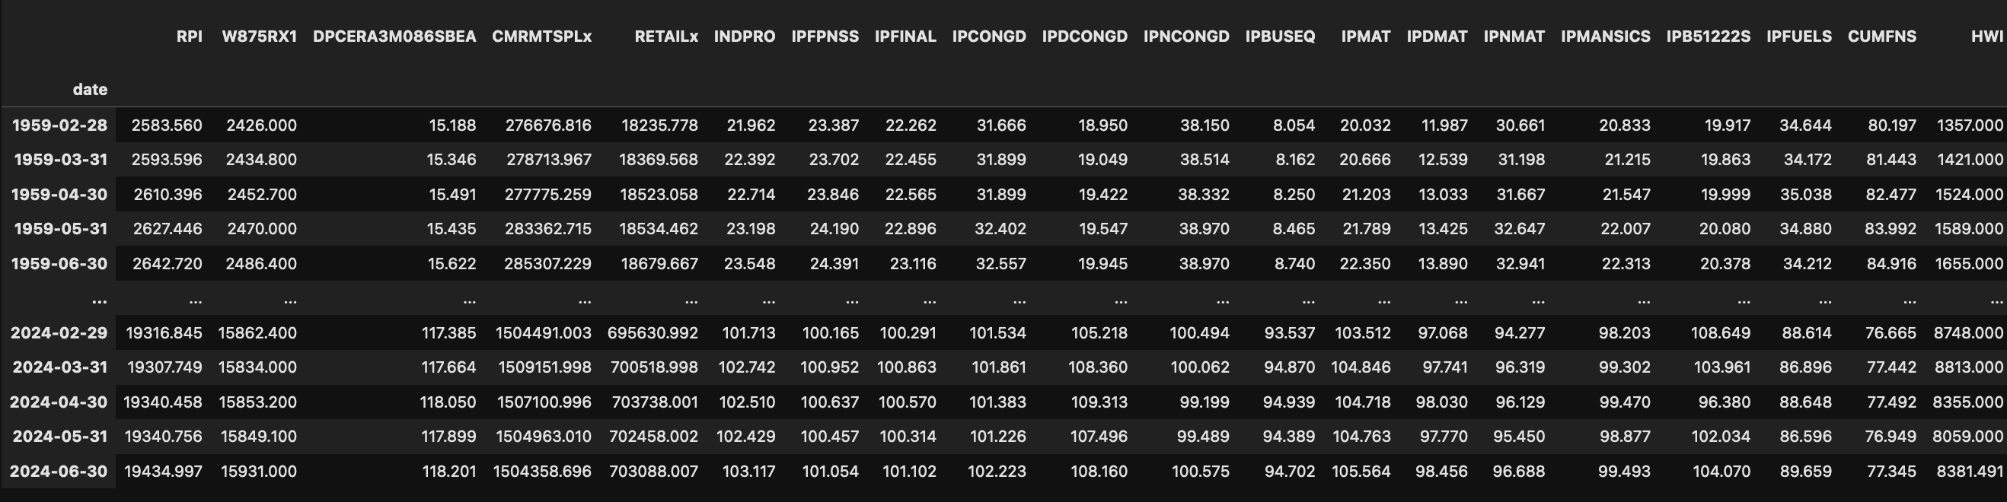Image resolution: width=2007 pixels, height=502 pixels.
Task: Click the IPBUSEQ column header
Action: 1279,37
